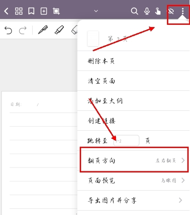This screenshot has height=215, width=190.
Task: Bookmark this page with the bookmark icon
Action: (x=31, y=11)
